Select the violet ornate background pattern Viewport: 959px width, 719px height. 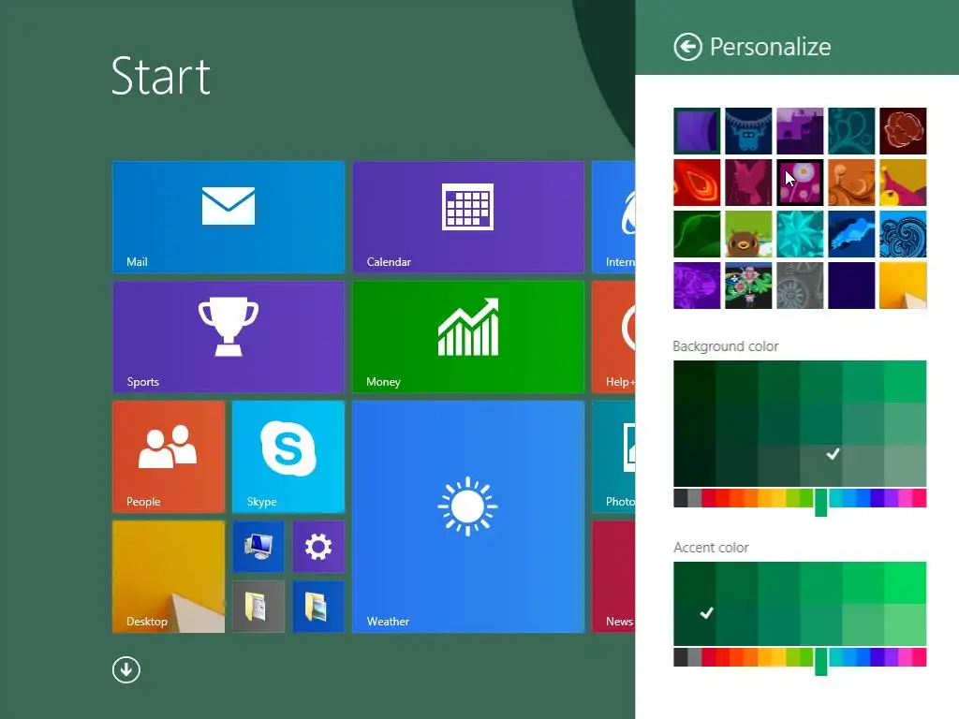point(697,286)
